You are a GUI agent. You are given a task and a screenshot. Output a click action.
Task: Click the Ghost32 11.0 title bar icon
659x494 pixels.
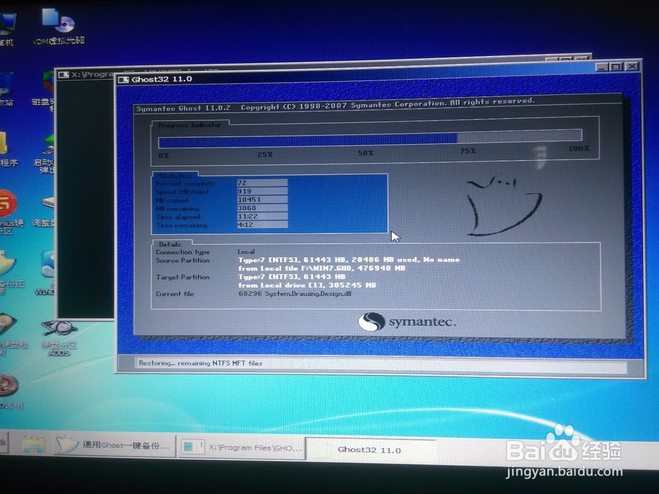pyautogui.click(x=123, y=80)
